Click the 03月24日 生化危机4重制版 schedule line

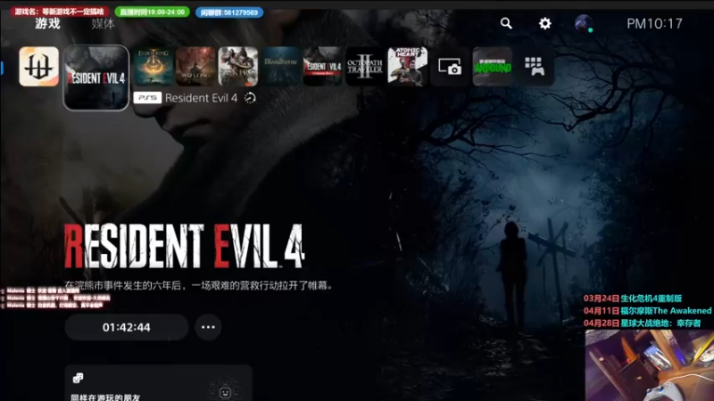click(x=633, y=299)
